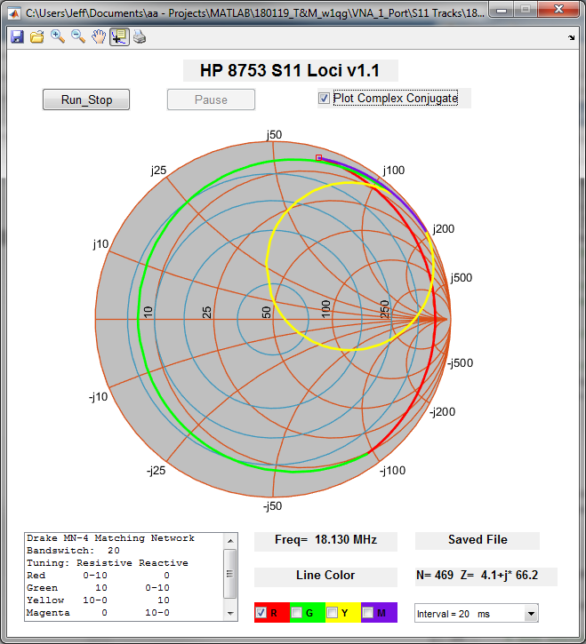
Task: Click the Save figure icon
Action: [x=17, y=37]
